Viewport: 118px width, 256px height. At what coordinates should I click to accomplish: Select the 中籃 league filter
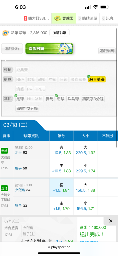[53, 80]
